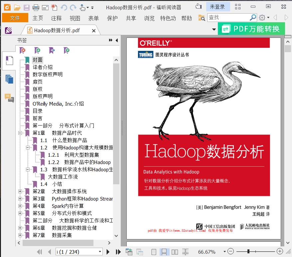The width and height of the screenshot is (292, 257).
Task: Open the document tab list dropdown arrow
Action: (x=214, y=29)
